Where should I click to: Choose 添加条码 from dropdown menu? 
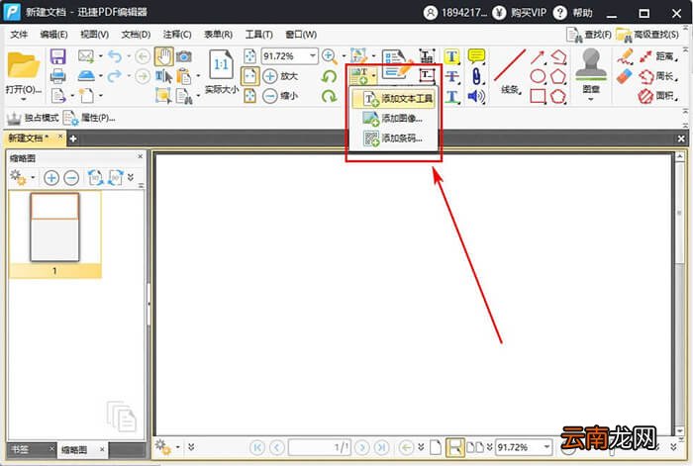pos(394,139)
